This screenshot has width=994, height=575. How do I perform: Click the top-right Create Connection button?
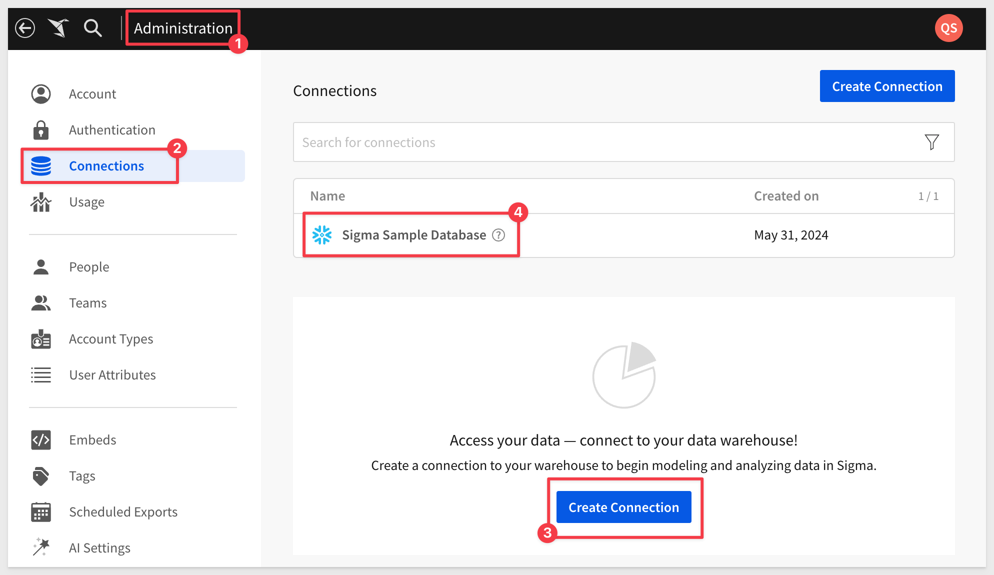(887, 86)
